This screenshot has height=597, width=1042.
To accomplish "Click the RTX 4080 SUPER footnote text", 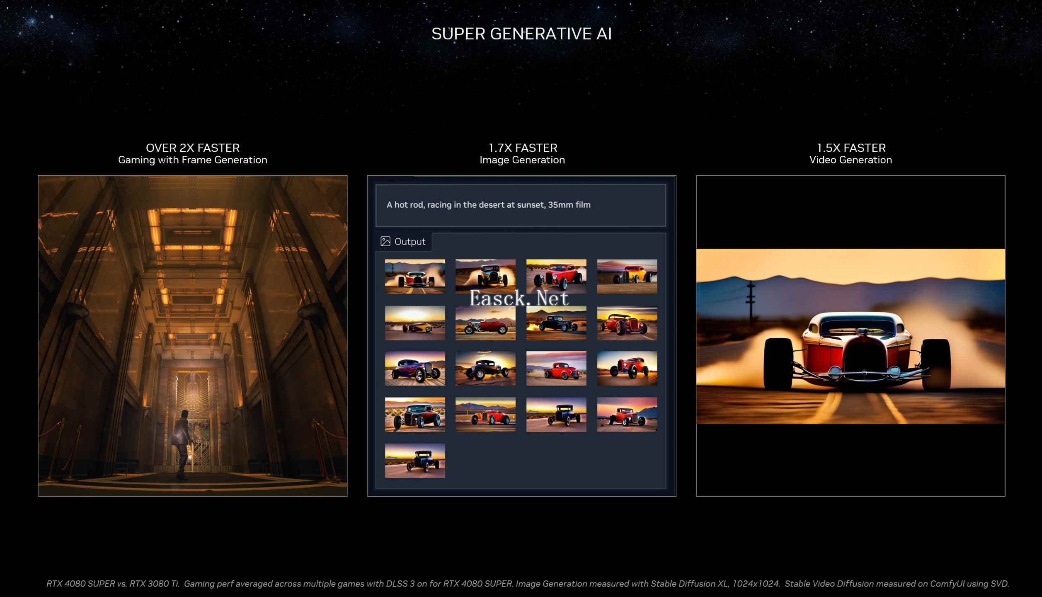I will click(x=527, y=583).
